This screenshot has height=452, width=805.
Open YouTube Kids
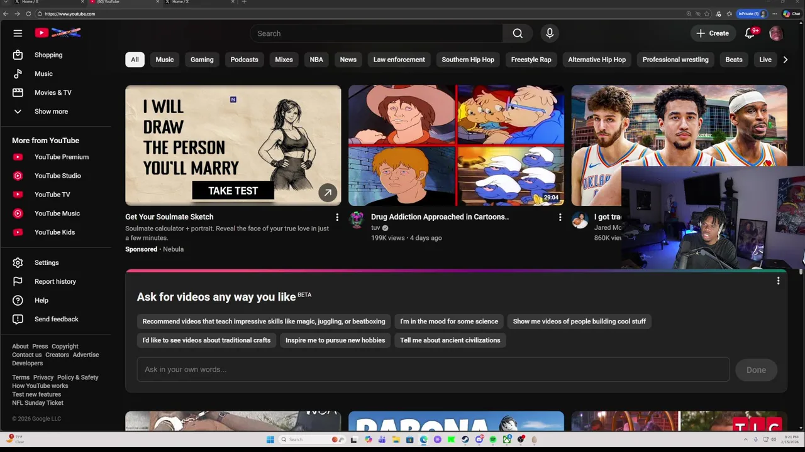[x=54, y=232]
